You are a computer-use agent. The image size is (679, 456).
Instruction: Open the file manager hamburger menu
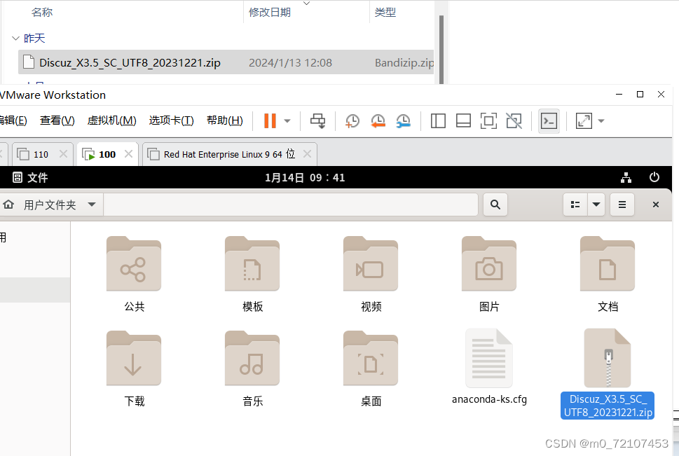(x=622, y=205)
